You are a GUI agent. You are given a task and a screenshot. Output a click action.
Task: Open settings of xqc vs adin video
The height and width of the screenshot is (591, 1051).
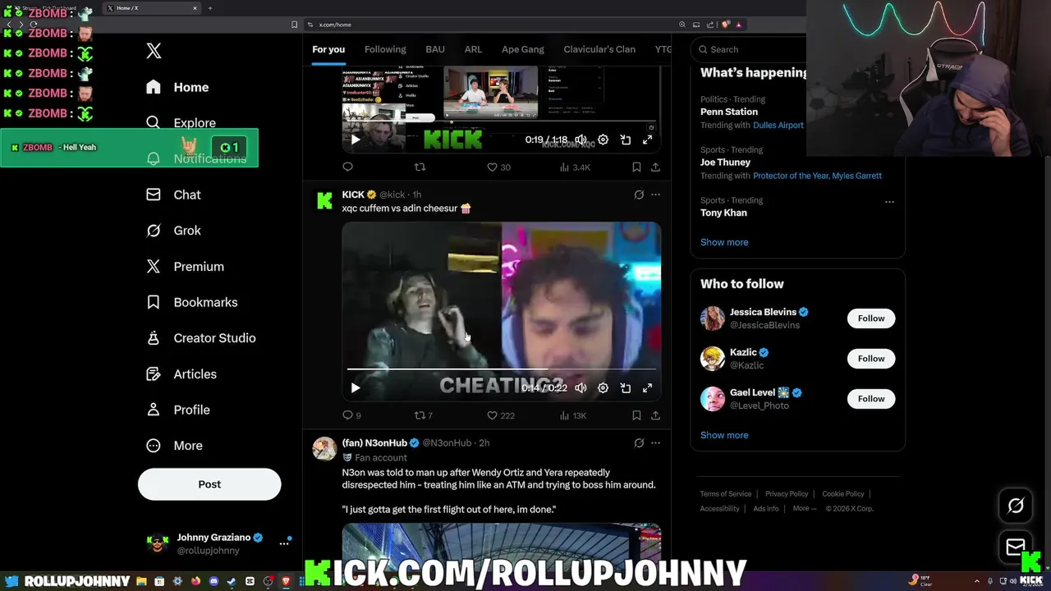[x=603, y=387]
